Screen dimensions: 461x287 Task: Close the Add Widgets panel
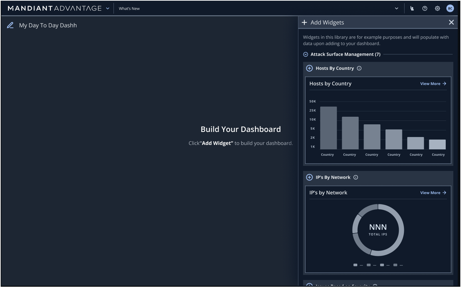point(452,22)
